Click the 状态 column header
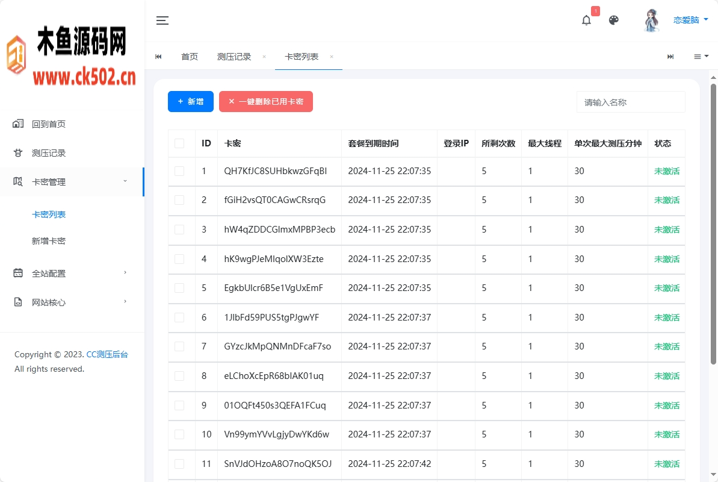 663,143
